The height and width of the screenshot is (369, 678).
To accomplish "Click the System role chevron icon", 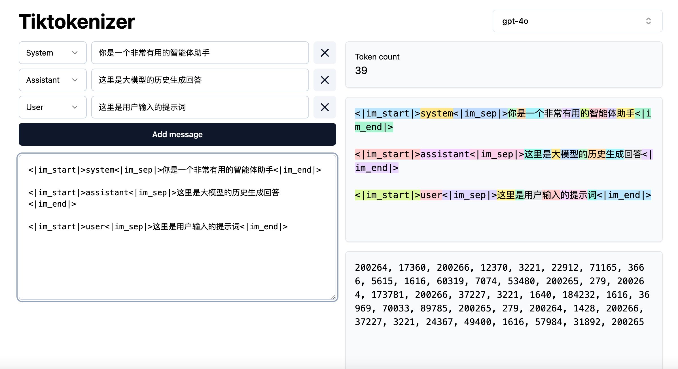I will (x=75, y=53).
